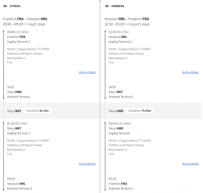Click the NH224 Boeing 777-300ER flight details
This screenshot has height=193, width=203.
(x=28, y=49)
